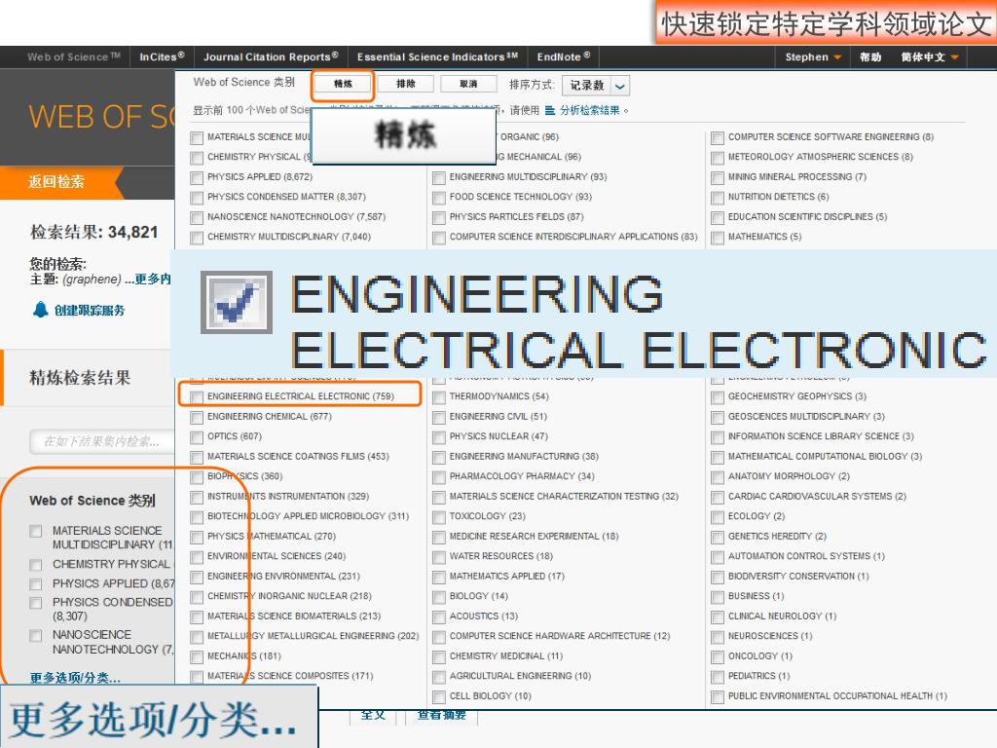The height and width of the screenshot is (748, 997).
Task: Open the EndNote menu item
Action: [x=563, y=56]
